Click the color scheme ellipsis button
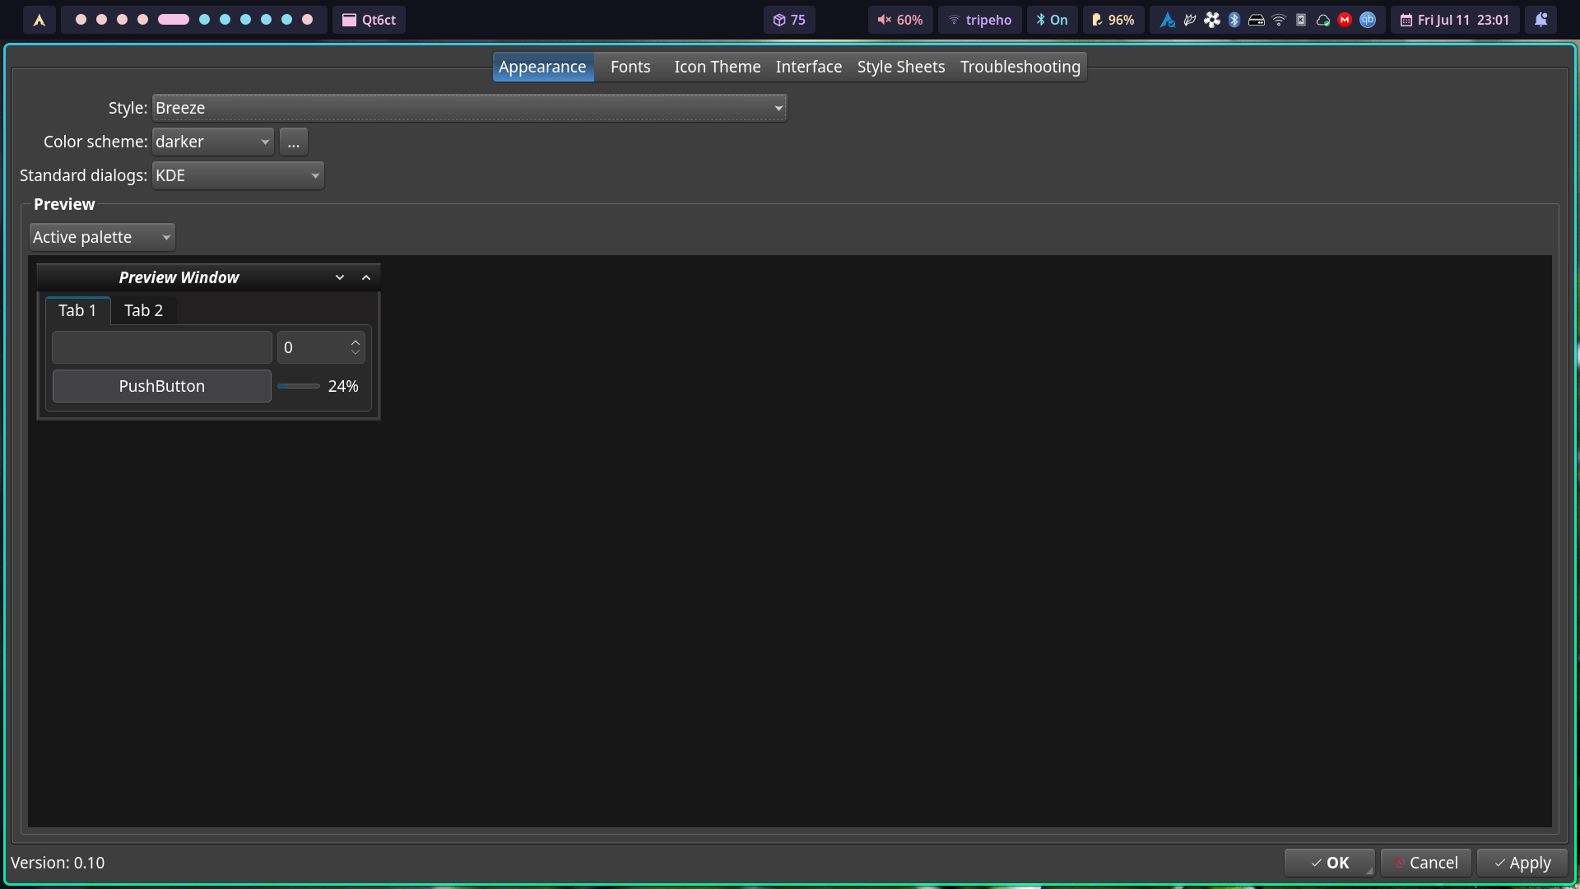Screen dimensions: 1580x889 click(294, 142)
